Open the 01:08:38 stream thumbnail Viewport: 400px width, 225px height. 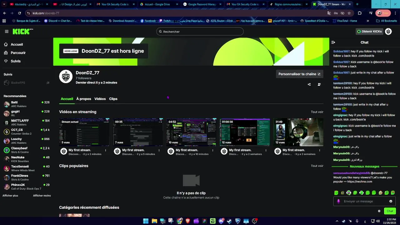(245, 132)
